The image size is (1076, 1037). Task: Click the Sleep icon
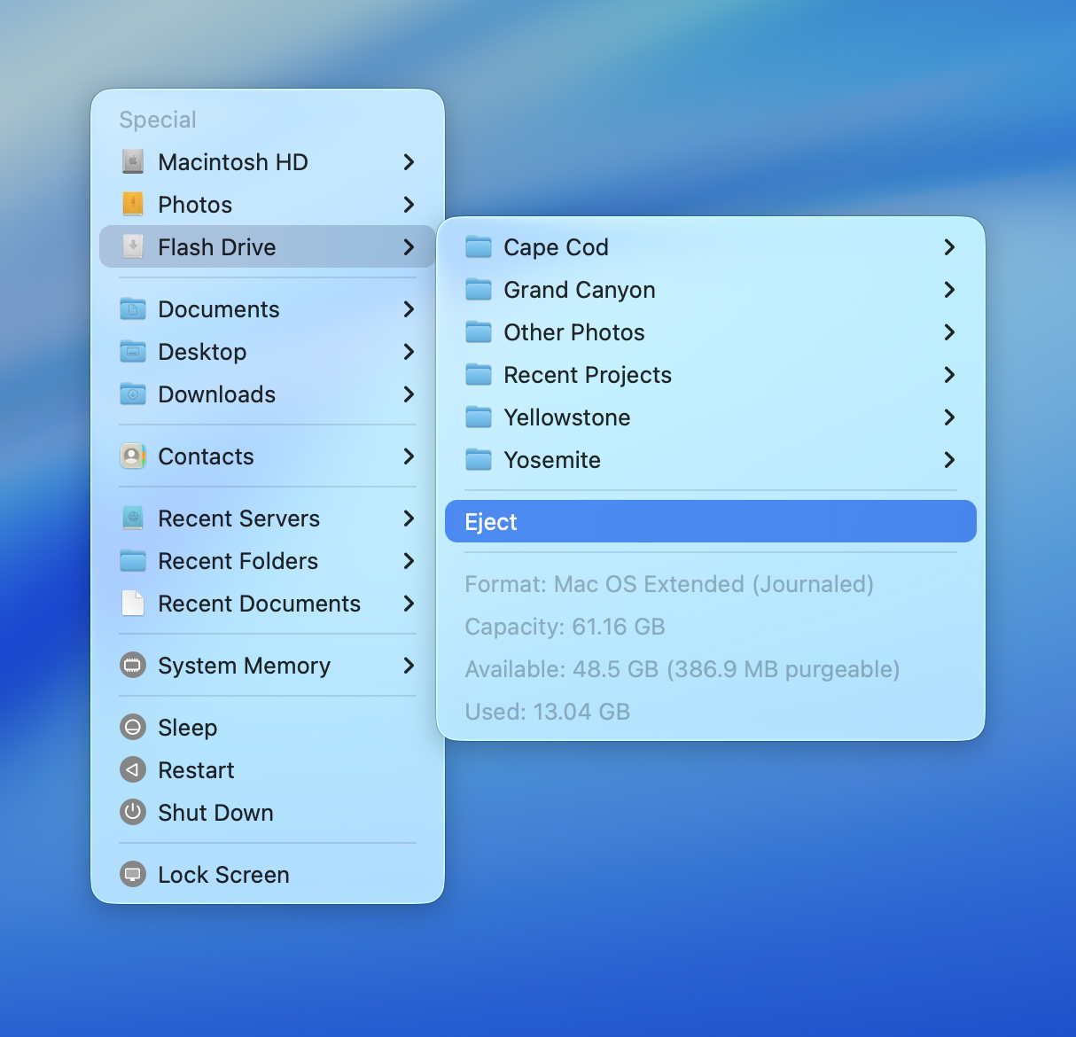(133, 728)
